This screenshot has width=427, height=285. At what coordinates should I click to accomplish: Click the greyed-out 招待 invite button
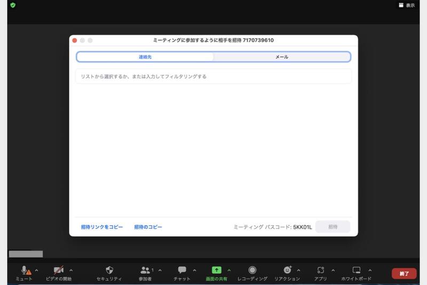333,227
